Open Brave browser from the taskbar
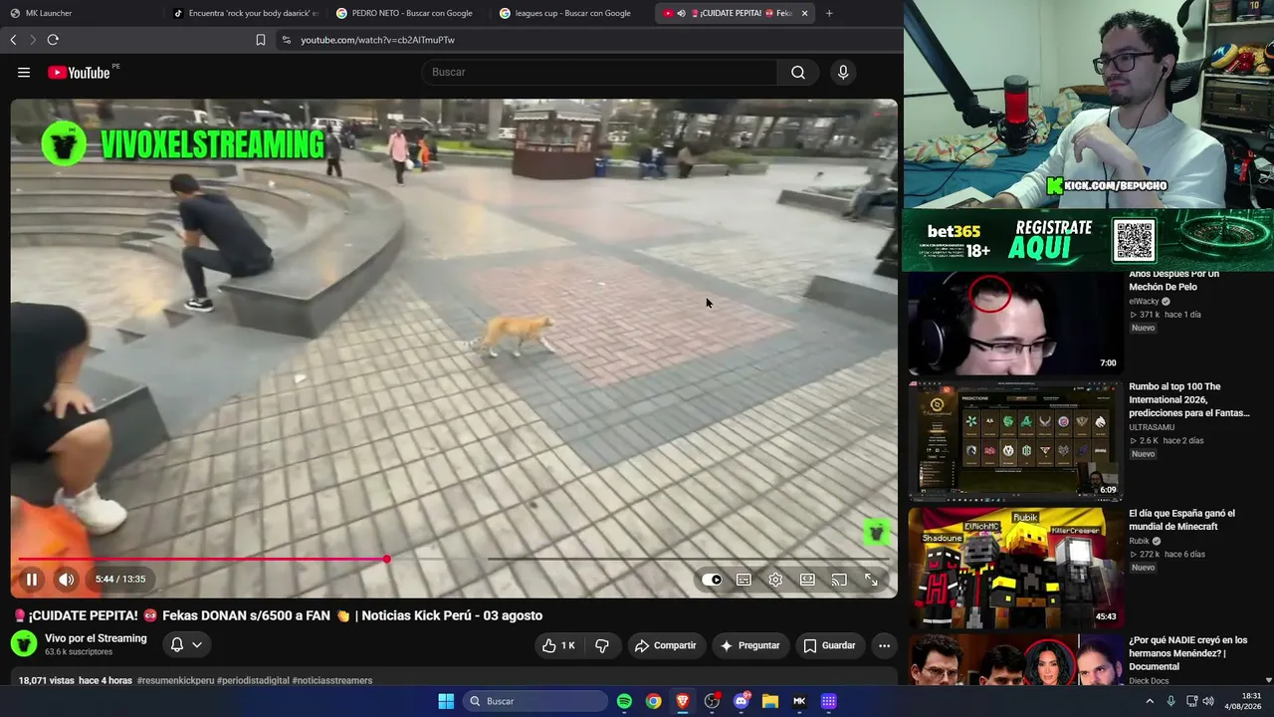 [682, 701]
